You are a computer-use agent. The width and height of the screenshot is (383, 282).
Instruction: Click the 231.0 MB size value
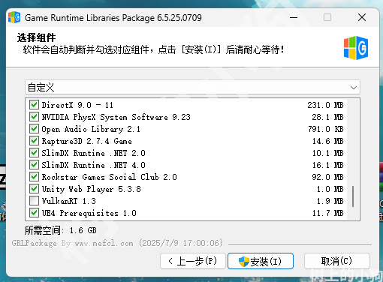325,105
